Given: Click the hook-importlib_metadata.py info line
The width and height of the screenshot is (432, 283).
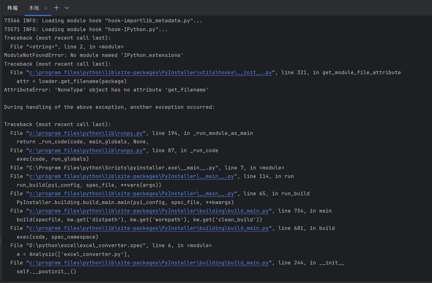Looking at the screenshot, I should pos(103,21).
